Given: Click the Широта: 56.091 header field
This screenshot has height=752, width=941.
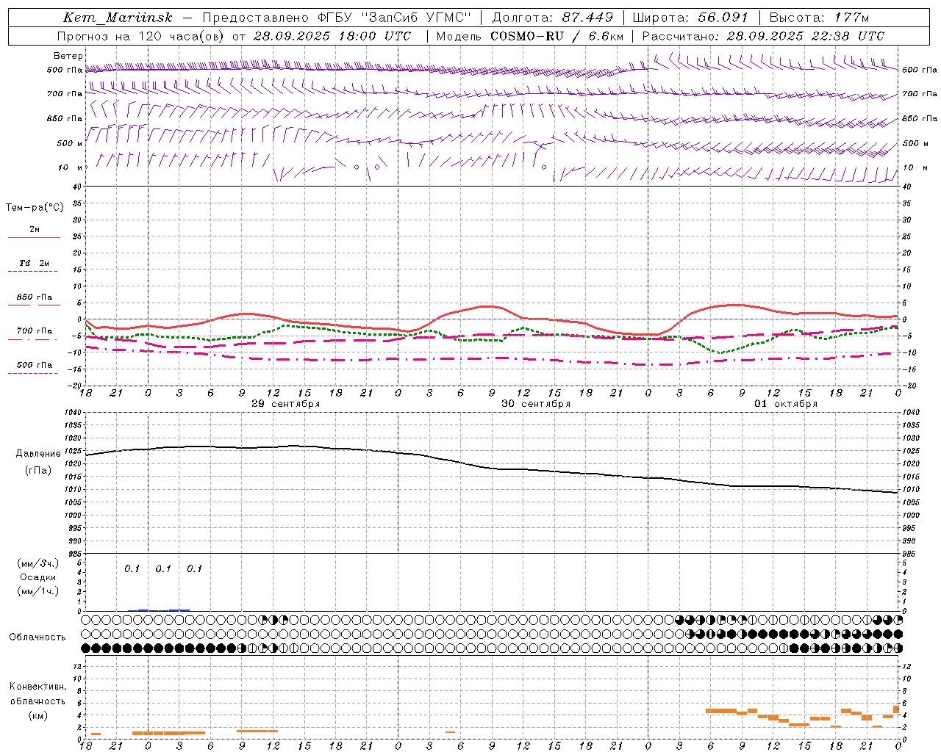Looking at the screenshot, I should click(690, 18).
